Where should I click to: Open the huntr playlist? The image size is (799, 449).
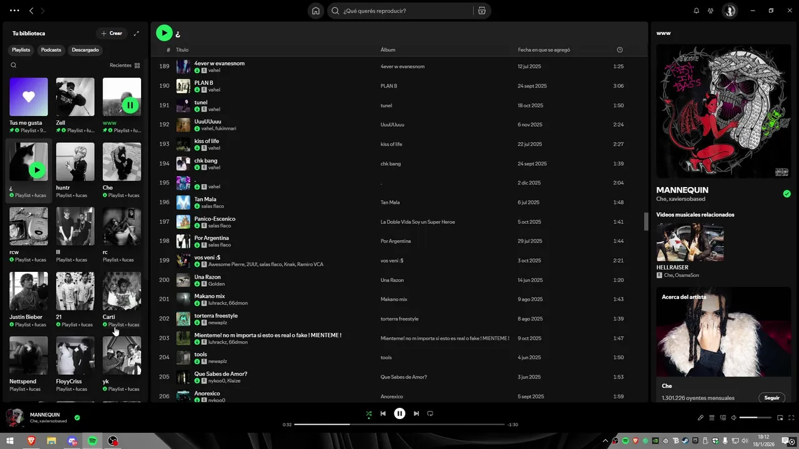pyautogui.click(x=75, y=162)
